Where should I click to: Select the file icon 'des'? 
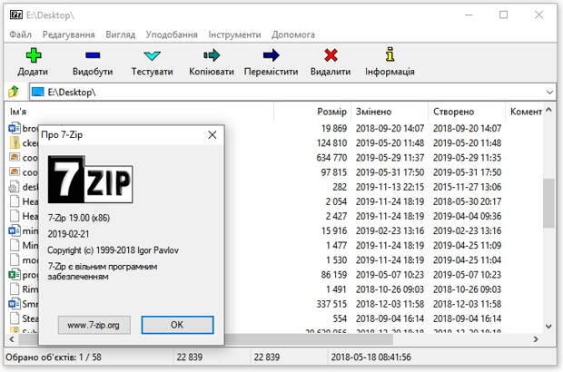(15, 187)
